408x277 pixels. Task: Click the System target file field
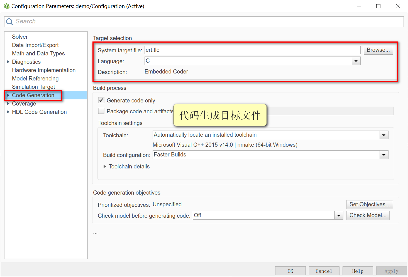[253, 50]
